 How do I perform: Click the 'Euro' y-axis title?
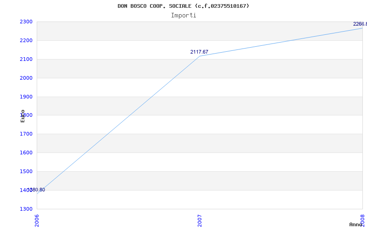point(22,116)
